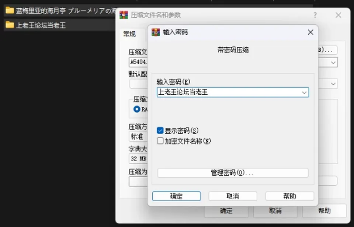Screen dimensions: 354x227
Task: Open the archive name dropdown arrow
Action: [333, 62]
